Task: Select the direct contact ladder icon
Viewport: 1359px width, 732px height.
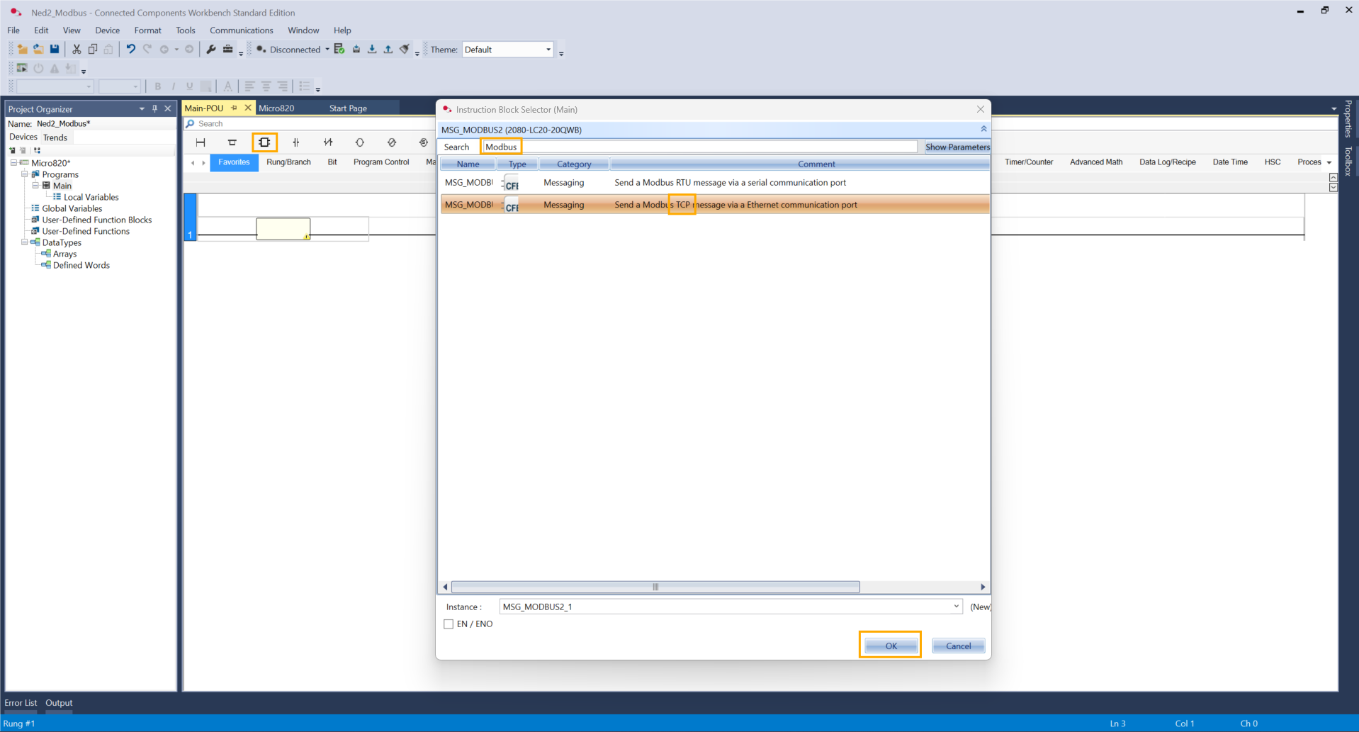Action: pyautogui.click(x=296, y=142)
